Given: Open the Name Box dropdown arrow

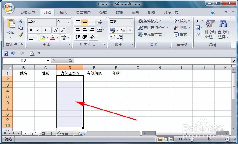Looking at the screenshot, I should tap(48, 61).
